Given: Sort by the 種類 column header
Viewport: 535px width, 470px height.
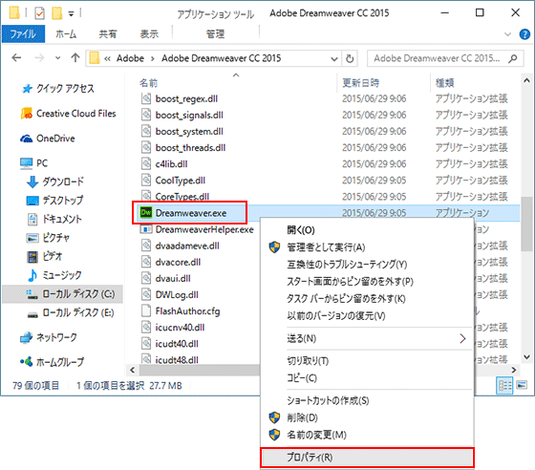Looking at the screenshot, I should click(x=444, y=83).
